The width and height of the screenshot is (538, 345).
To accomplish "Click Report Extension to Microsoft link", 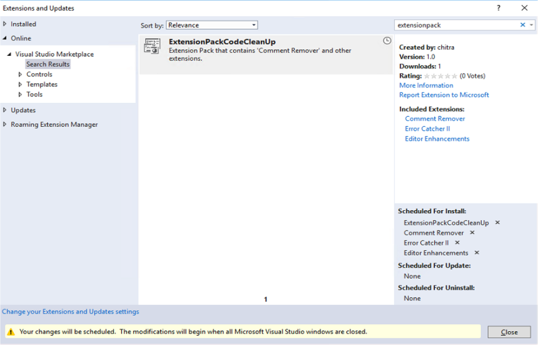I will 444,95.
